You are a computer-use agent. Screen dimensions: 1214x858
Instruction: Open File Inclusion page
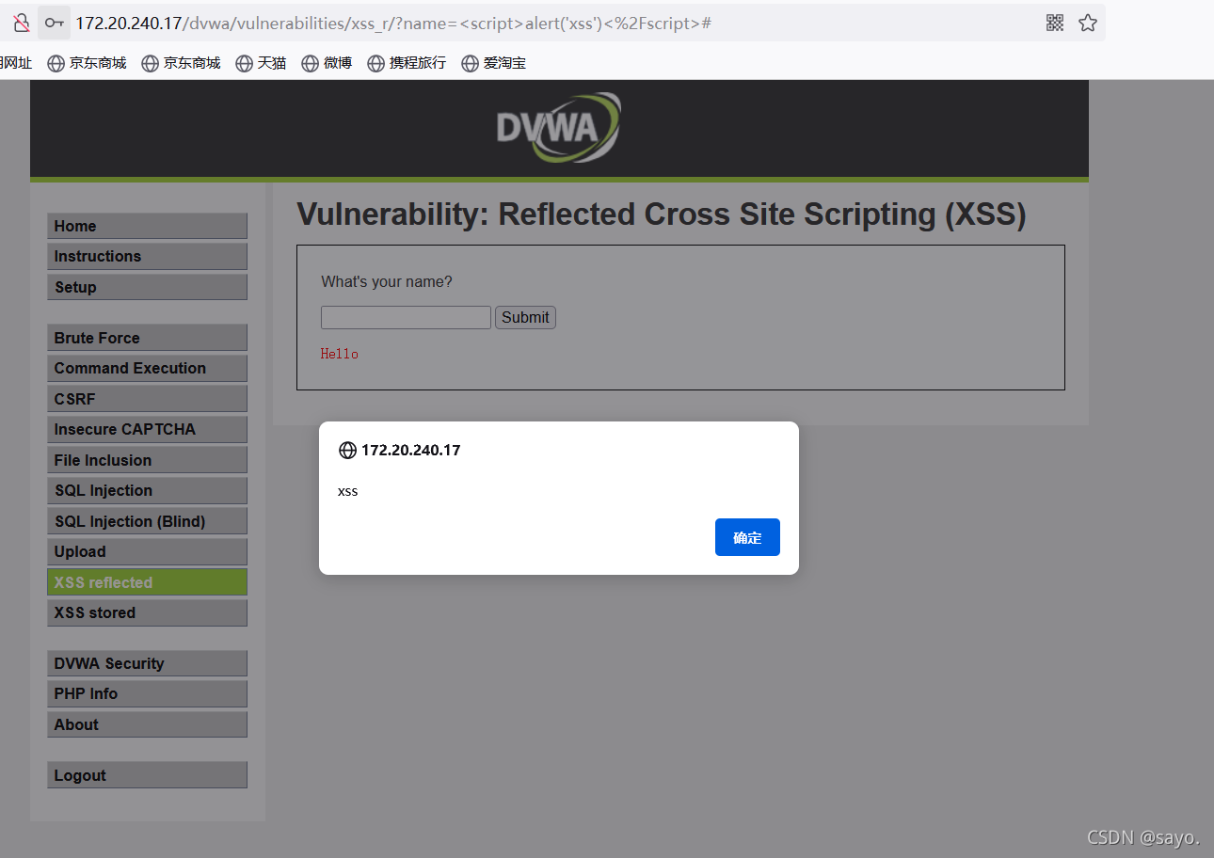pos(147,460)
